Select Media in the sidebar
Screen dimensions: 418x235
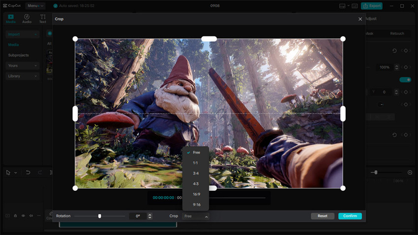click(13, 45)
